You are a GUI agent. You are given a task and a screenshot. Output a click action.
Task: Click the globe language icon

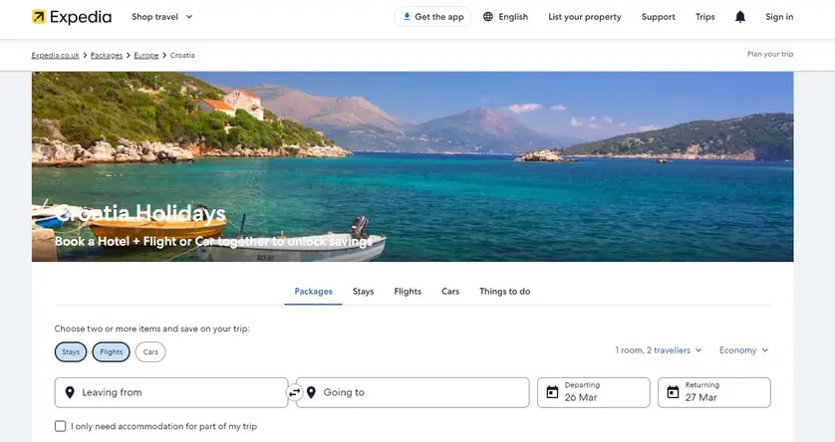[x=488, y=17]
